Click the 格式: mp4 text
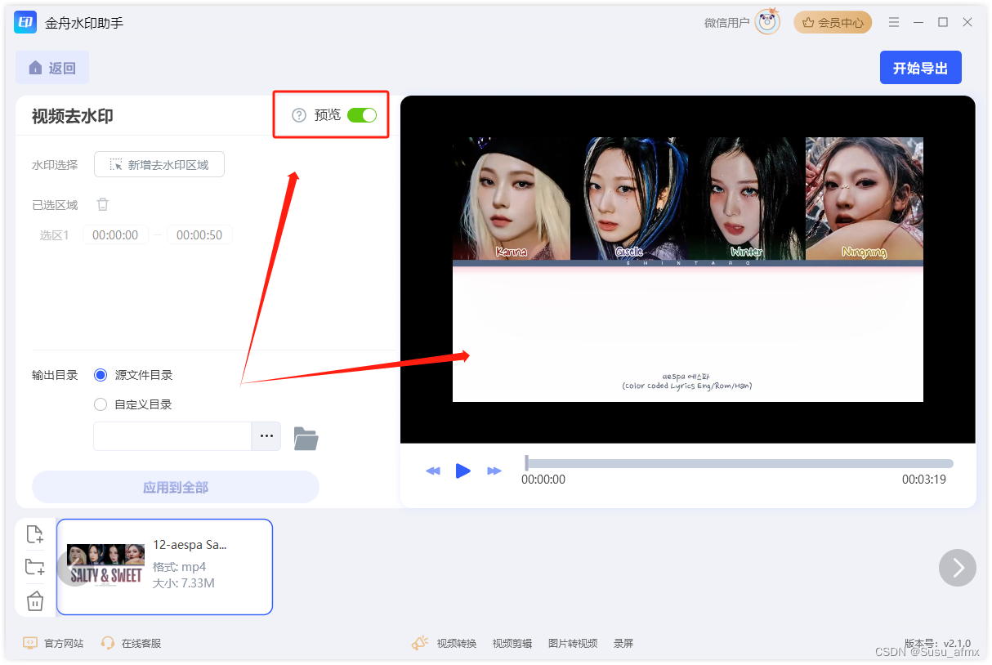This screenshot has height=665, width=992. tap(179, 567)
